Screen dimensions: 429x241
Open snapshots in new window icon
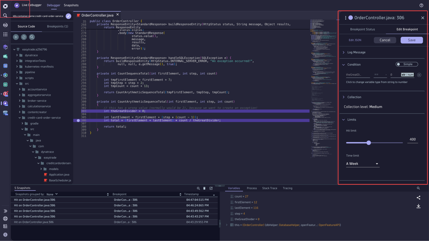210,188
